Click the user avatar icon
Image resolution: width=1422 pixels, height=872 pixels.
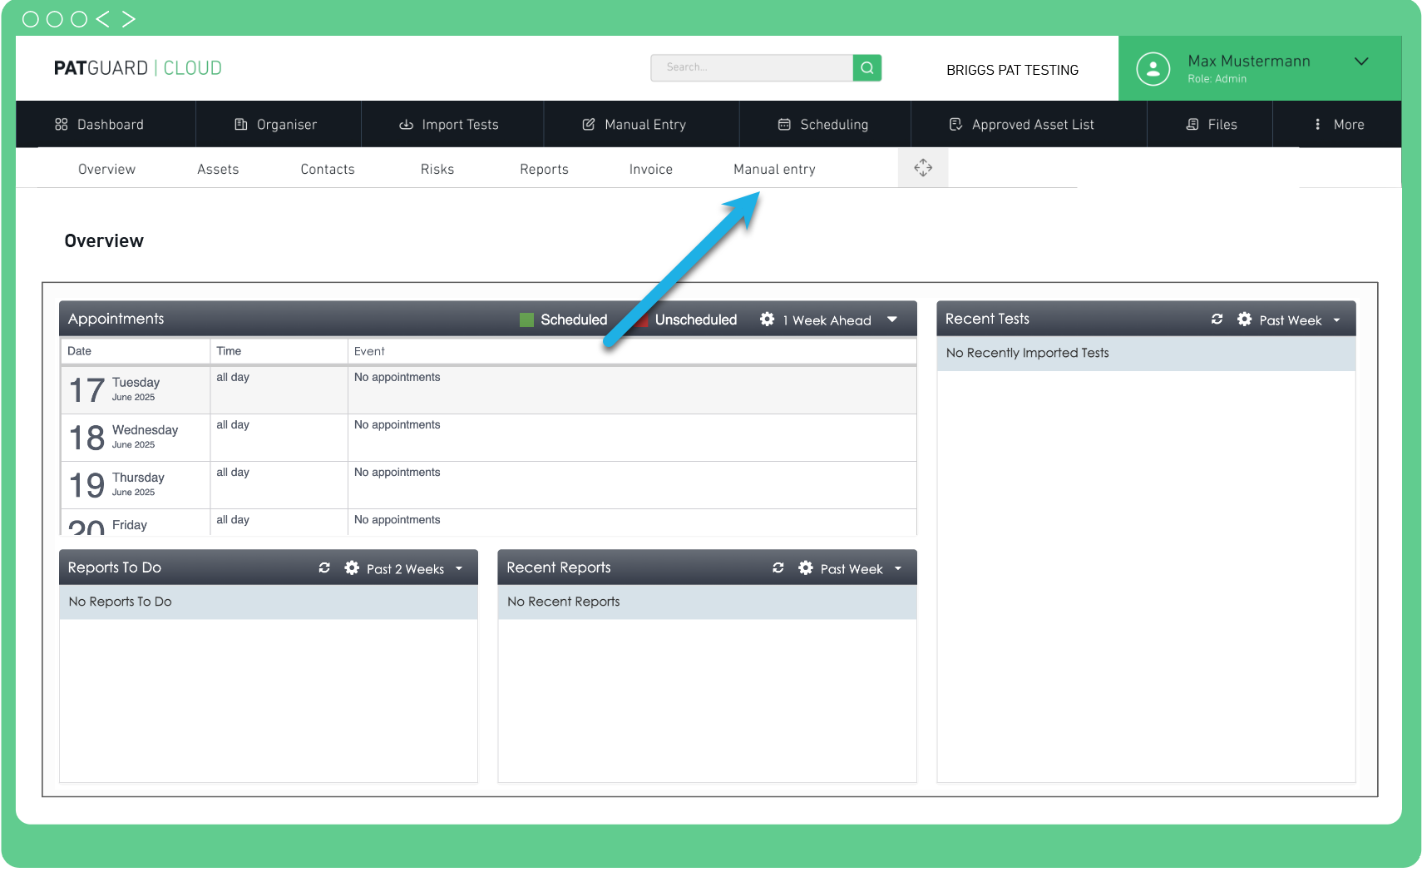pos(1153,69)
